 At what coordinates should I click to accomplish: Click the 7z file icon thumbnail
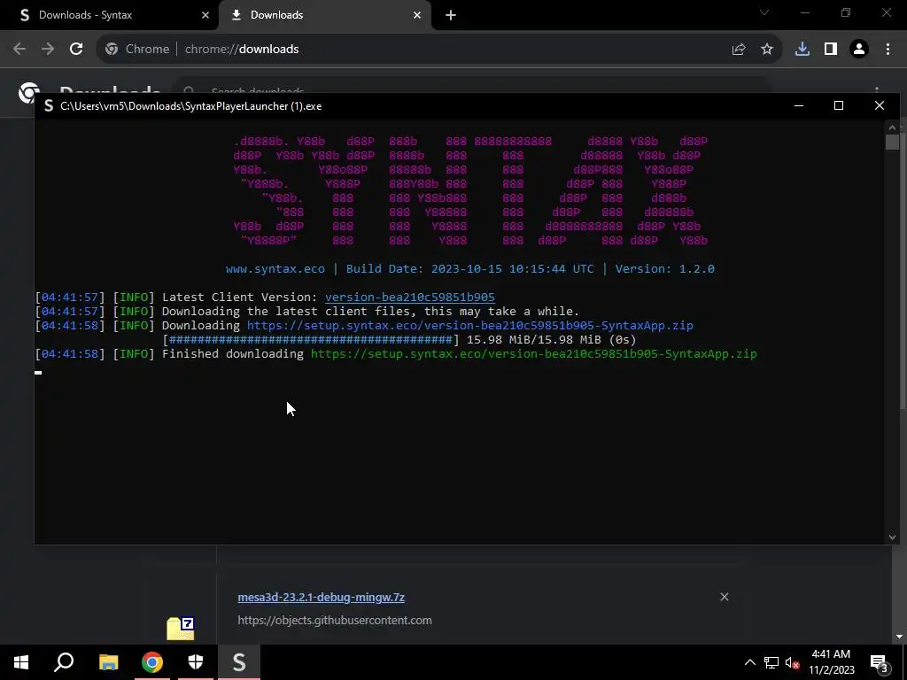181,629
